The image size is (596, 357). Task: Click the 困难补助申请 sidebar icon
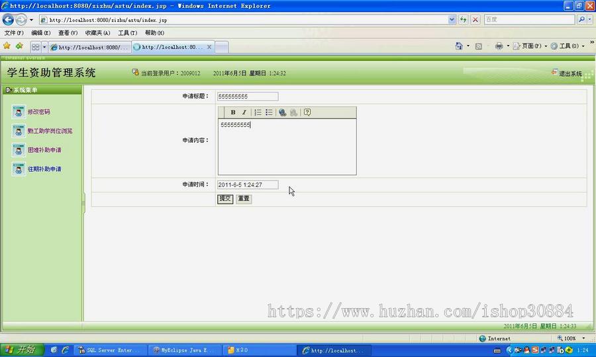tap(19, 150)
